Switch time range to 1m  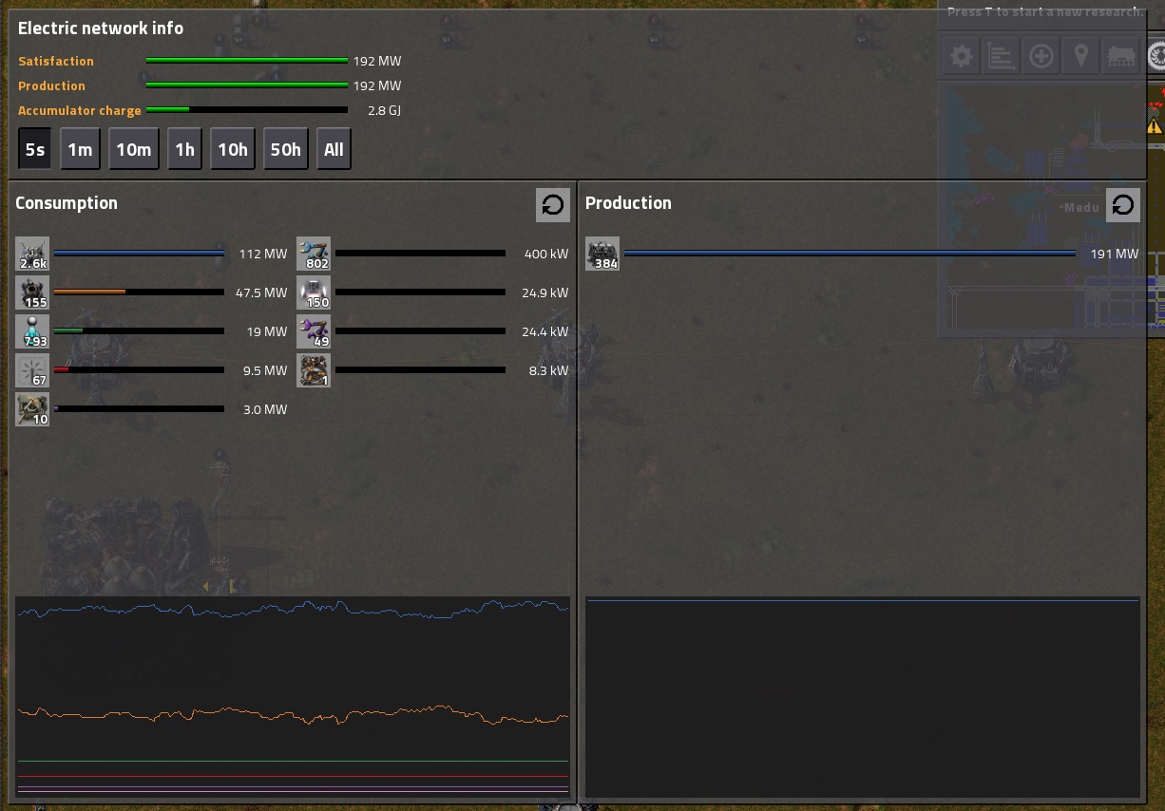point(80,150)
